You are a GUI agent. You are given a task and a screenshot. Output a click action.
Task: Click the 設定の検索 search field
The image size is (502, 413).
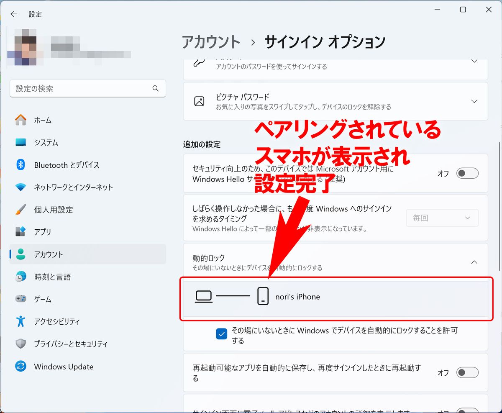point(88,89)
